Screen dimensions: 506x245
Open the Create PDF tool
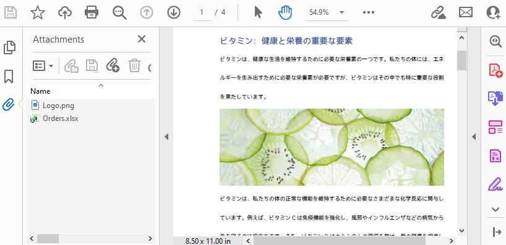[x=495, y=70]
